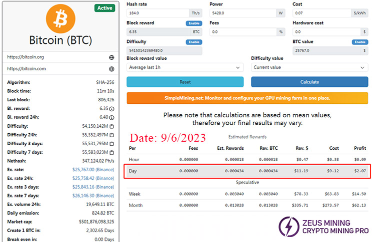
Task: Toggle the BTC value Enable switch
Action: pos(360,42)
